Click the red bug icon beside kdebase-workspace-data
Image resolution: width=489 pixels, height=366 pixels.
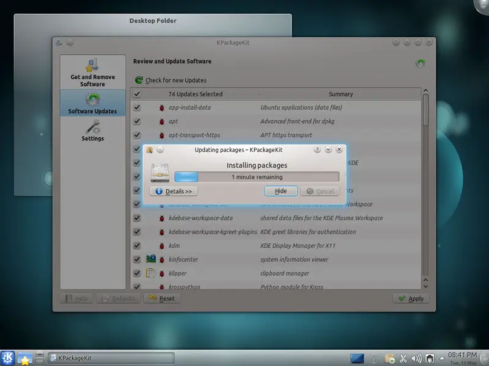(x=161, y=218)
